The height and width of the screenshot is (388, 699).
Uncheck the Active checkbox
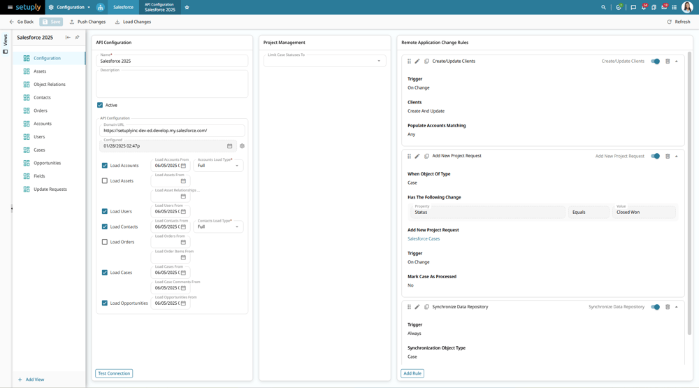click(100, 106)
